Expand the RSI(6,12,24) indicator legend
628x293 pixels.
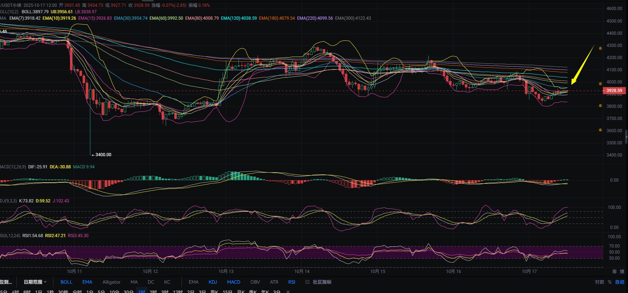(9, 236)
